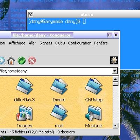Click the Konqueror title bar text
140x140 pixels.
pyautogui.click(x=42, y=35)
